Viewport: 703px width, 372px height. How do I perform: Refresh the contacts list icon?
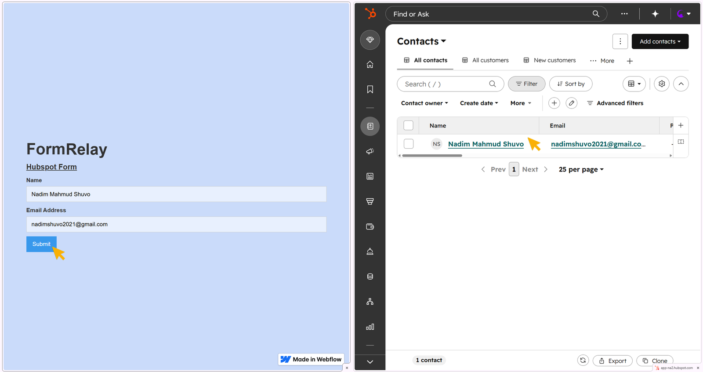click(x=583, y=360)
